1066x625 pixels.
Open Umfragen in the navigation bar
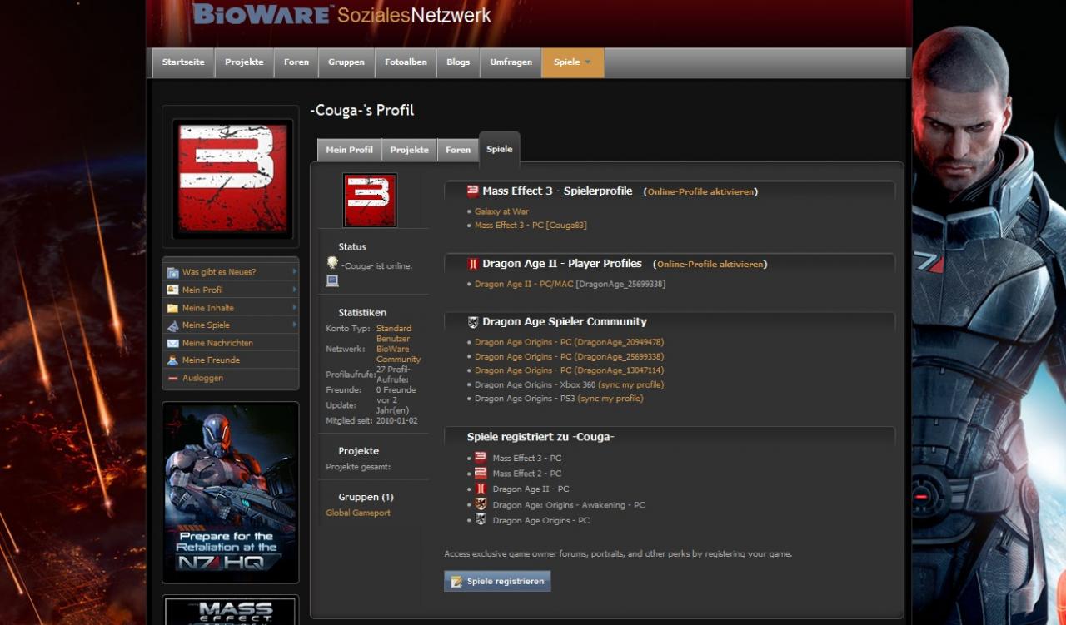511,62
